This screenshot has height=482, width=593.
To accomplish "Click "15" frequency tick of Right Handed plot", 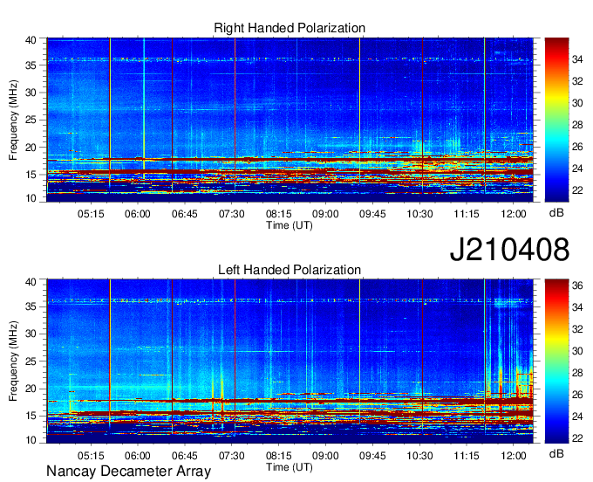I will 31,175.
